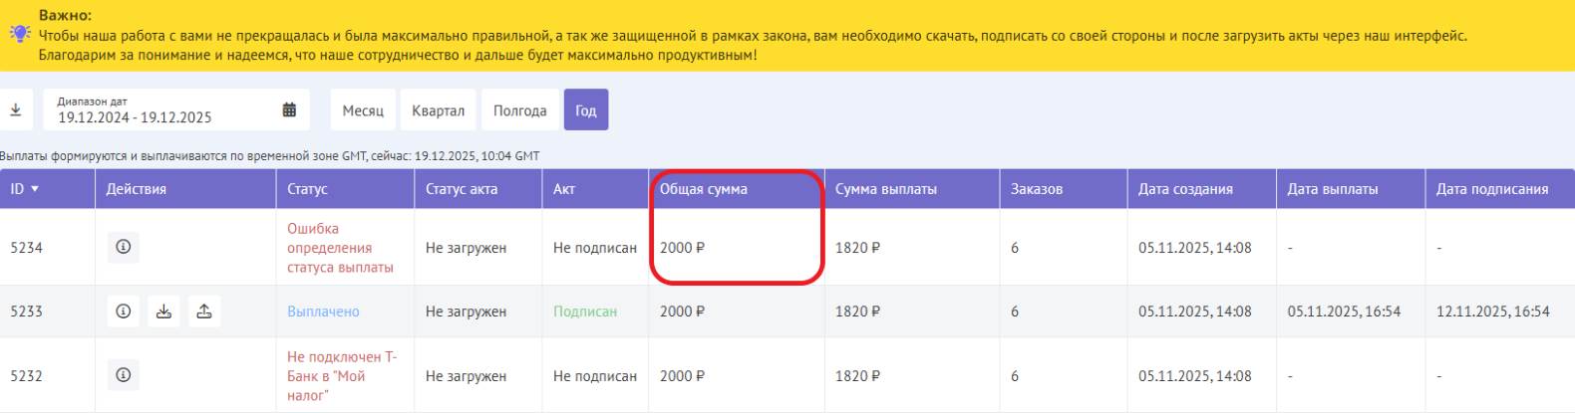Click the Дата создания column header
Image resolution: width=1575 pixels, height=413 pixels.
tap(1185, 189)
